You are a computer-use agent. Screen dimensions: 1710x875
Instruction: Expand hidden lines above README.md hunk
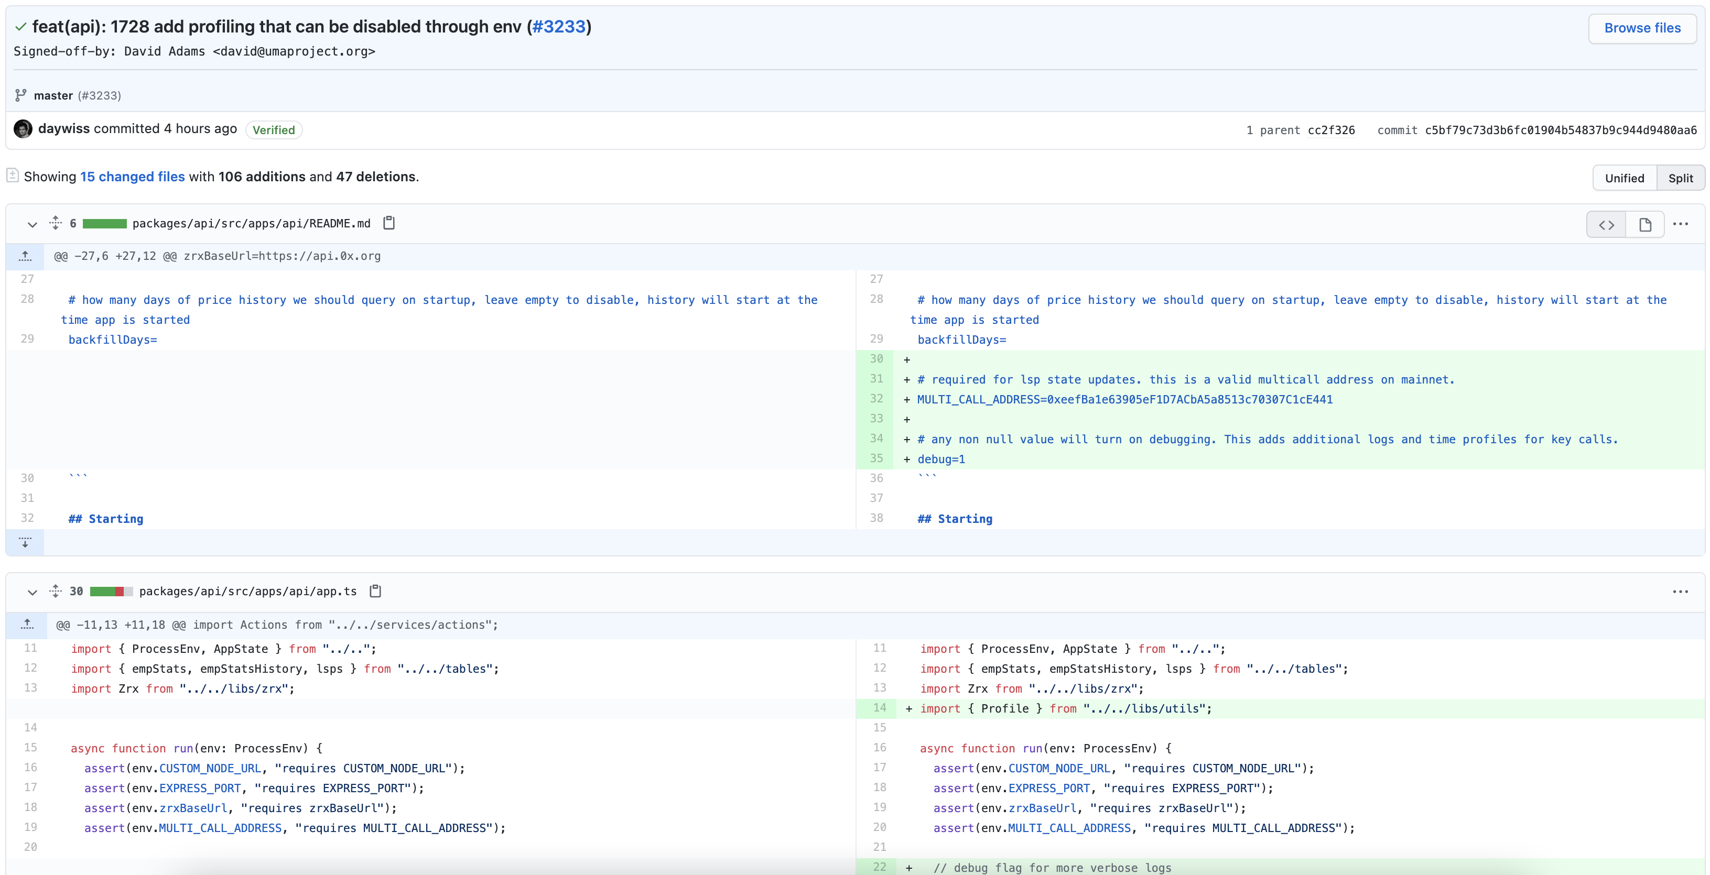(x=25, y=256)
